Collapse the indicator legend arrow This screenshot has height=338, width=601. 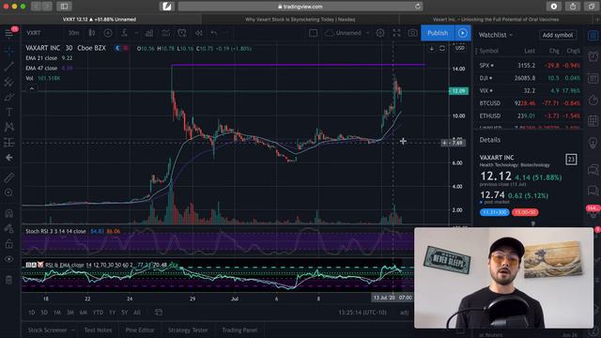pyautogui.click(x=32, y=88)
